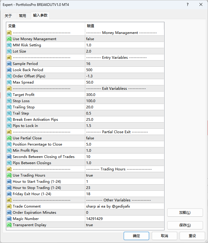Switch to the 关于 tab
This screenshot has width=208, height=243.
[8, 16]
